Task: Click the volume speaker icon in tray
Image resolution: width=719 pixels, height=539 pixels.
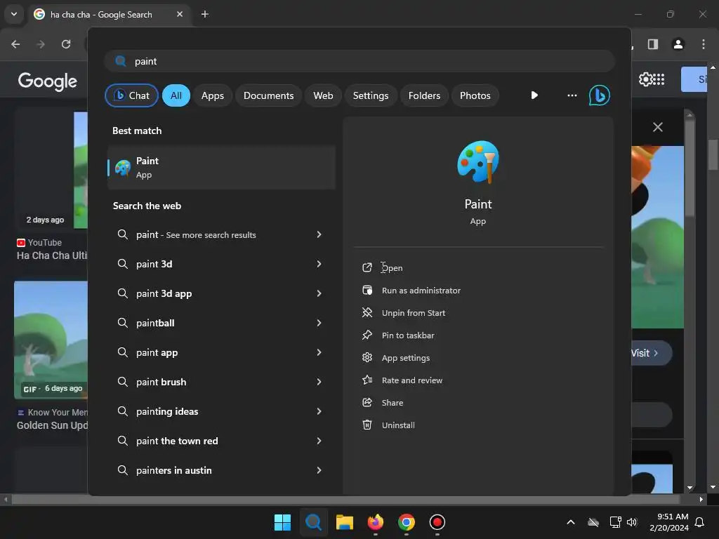Action: pyautogui.click(x=632, y=522)
